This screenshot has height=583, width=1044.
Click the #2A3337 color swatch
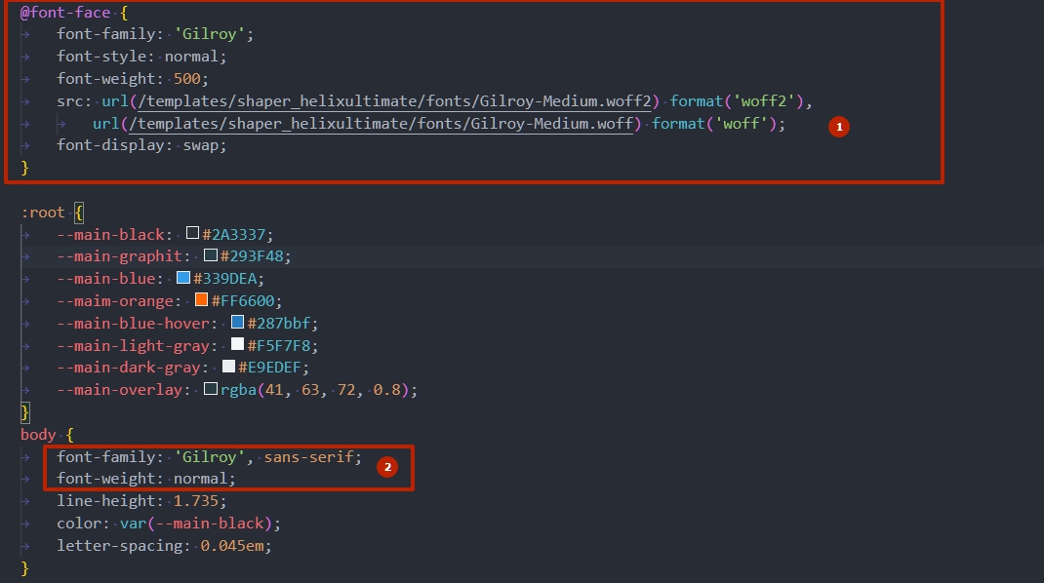click(x=193, y=234)
